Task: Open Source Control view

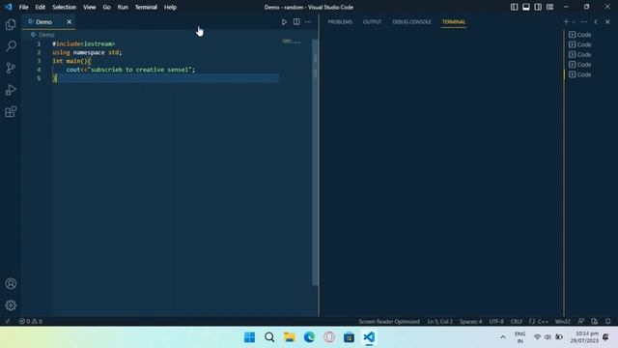Action: click(x=11, y=68)
